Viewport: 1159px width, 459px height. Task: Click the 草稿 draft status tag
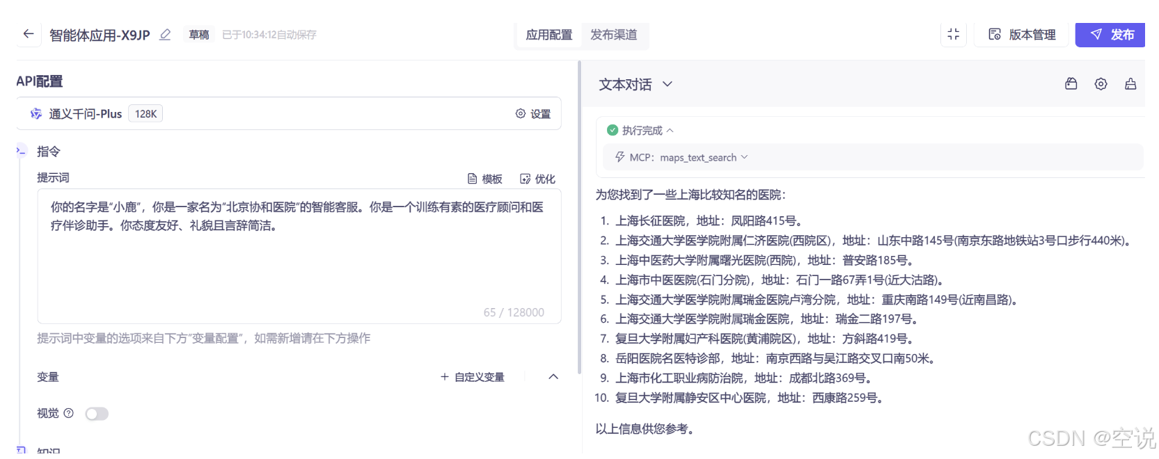coord(199,35)
